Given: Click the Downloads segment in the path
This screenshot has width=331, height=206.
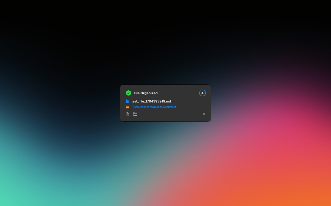Looking at the screenshot, I should [155, 107].
